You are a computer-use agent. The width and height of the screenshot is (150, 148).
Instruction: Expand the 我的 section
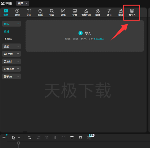pyautogui.click(x=11, y=46)
